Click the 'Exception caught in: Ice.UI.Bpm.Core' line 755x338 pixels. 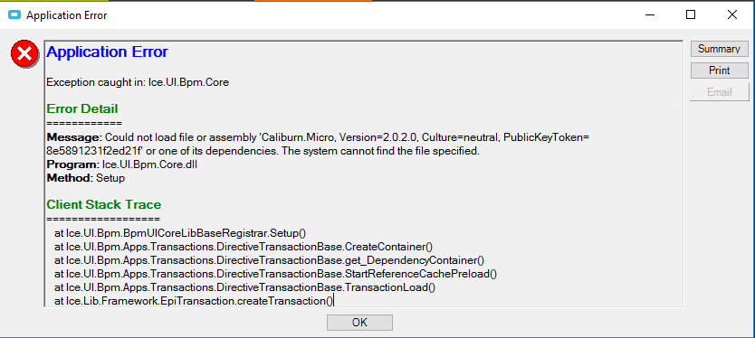[138, 82]
